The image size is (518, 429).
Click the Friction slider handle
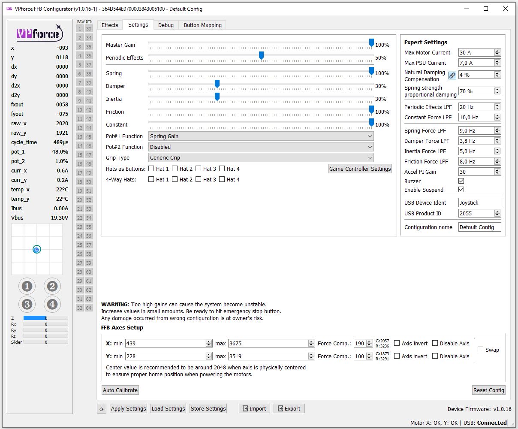coord(371,109)
